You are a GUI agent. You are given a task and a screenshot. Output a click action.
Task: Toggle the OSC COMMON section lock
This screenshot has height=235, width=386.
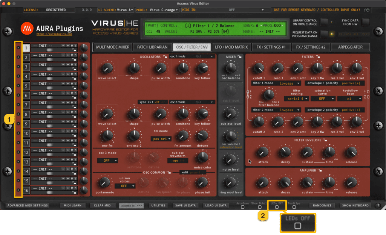coord(169,172)
